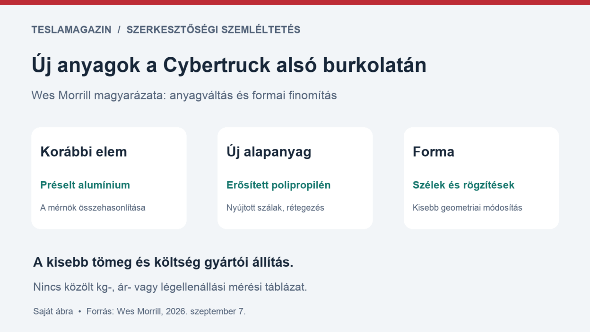Click the green 'Erősített polipropilén' text

(278, 185)
